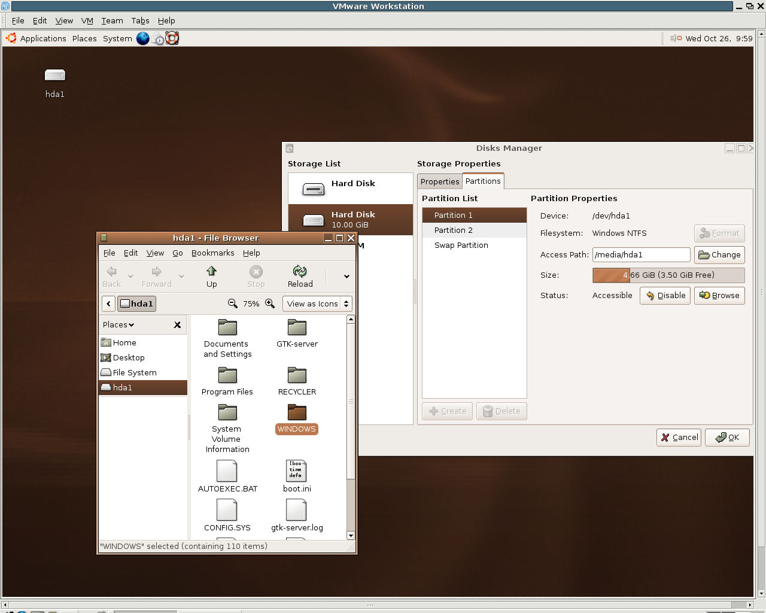The width and height of the screenshot is (766, 613).
Task: Click Cancel in Disks Manager
Action: 679,437
